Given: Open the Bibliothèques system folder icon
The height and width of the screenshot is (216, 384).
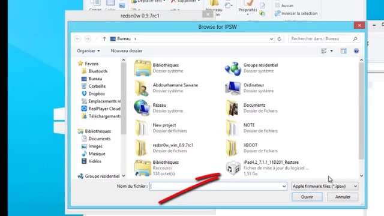Looking at the screenshot, I should (143, 68).
